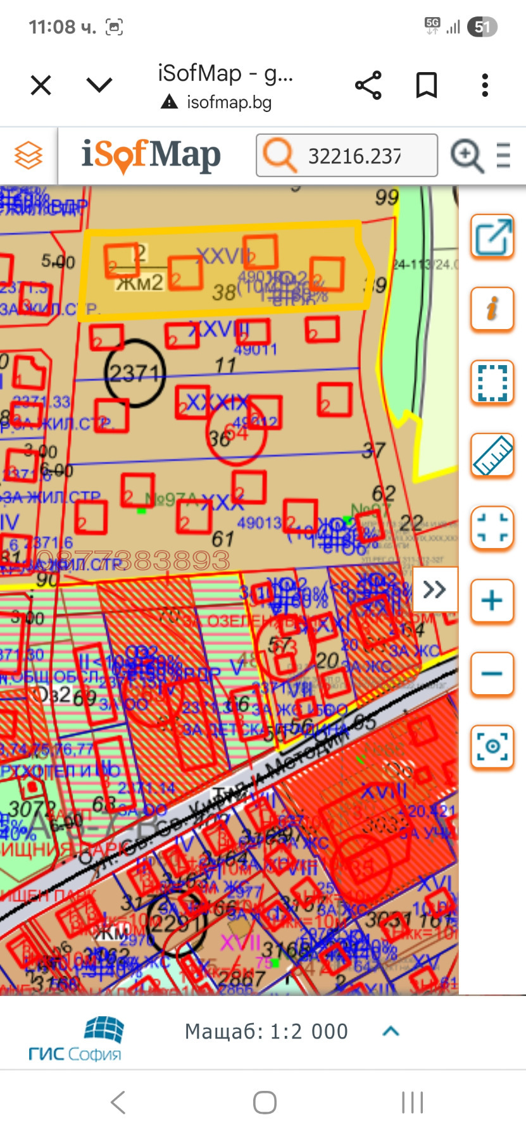
Task: Bookmark this page
Action: pyautogui.click(x=426, y=85)
